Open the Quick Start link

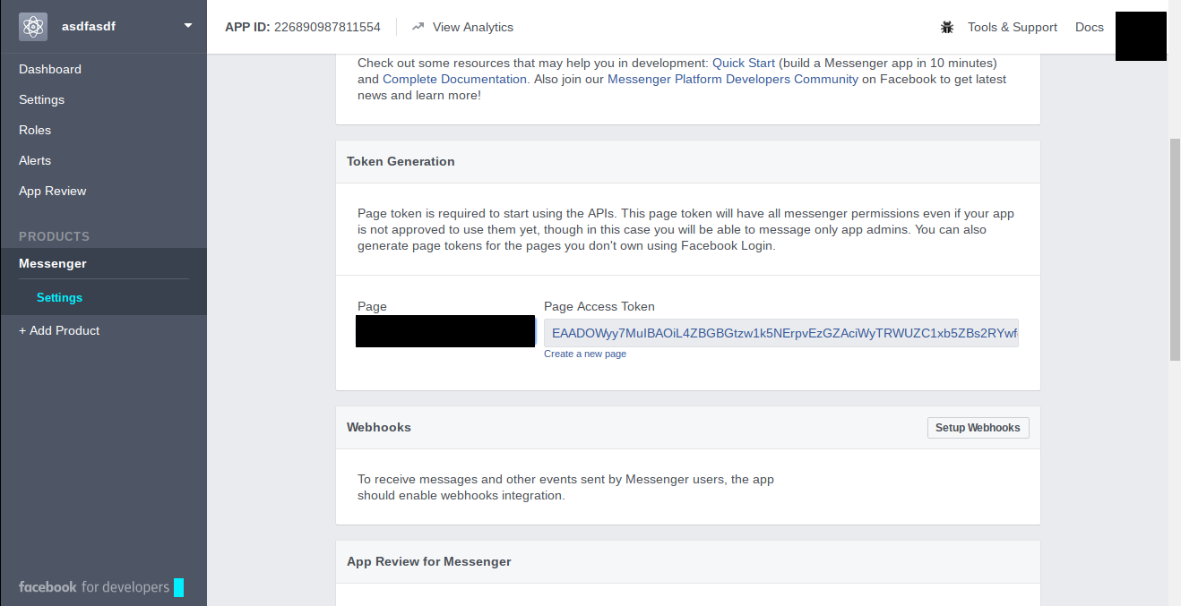[744, 63]
